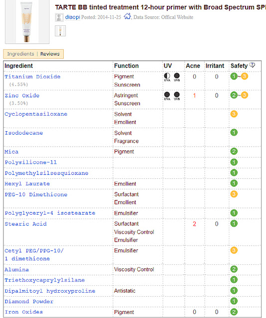Click the green safety badge 2 for Alumina
Viewport: 266px width, 318px height.
[234, 269]
